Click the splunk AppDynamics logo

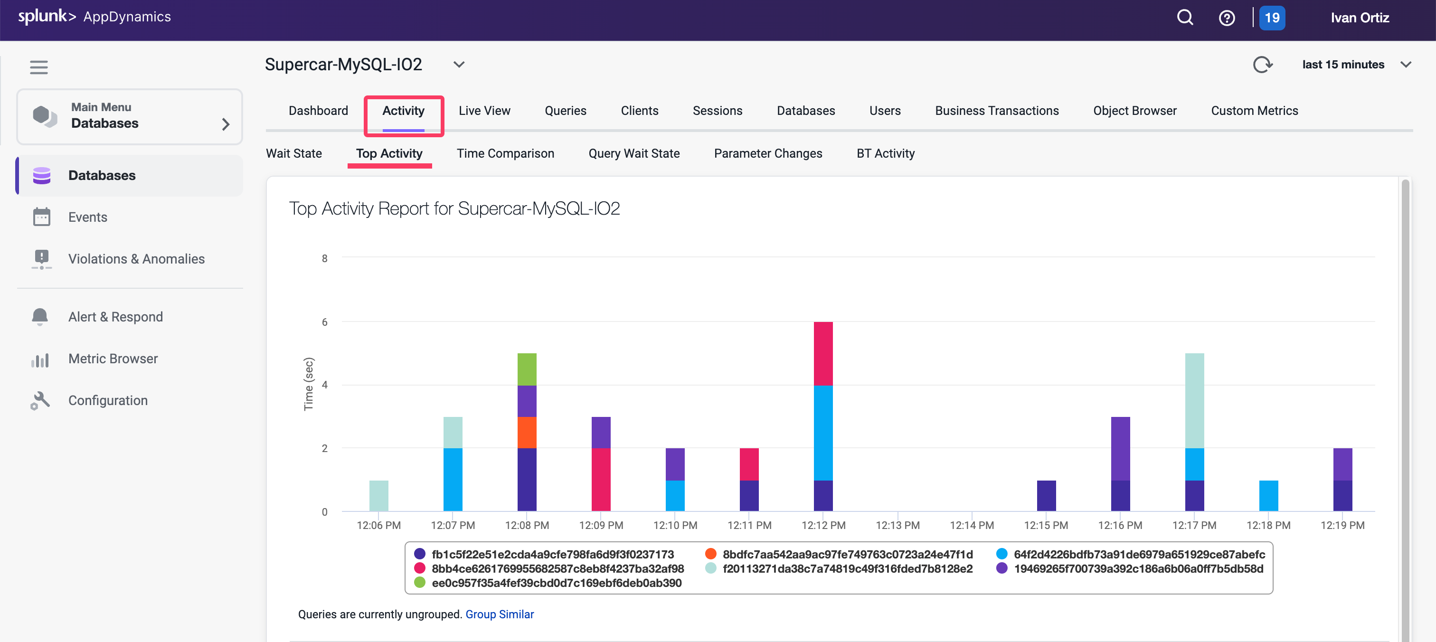tap(94, 16)
